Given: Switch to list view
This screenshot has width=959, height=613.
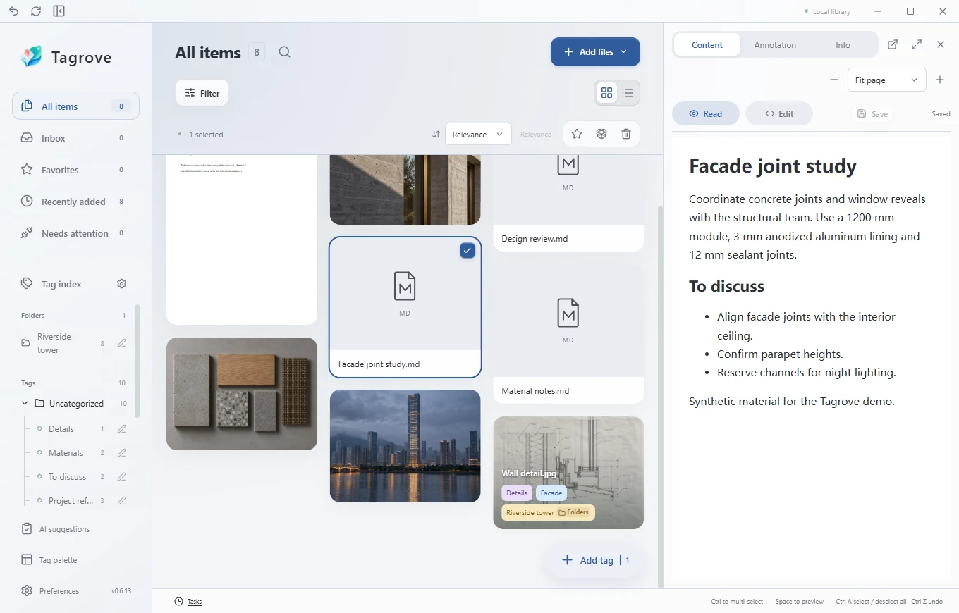Looking at the screenshot, I should click(x=628, y=92).
